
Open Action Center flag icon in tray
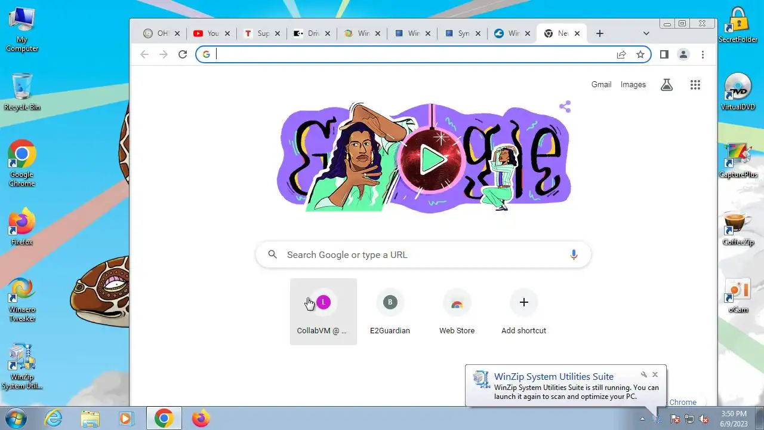pyautogui.click(x=675, y=419)
